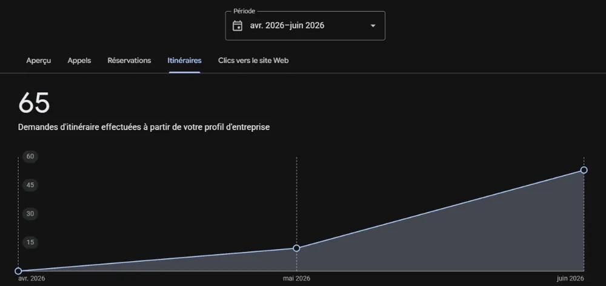Click the 'avr. 2026' x-axis label
The width and height of the screenshot is (606, 286).
[x=32, y=279]
